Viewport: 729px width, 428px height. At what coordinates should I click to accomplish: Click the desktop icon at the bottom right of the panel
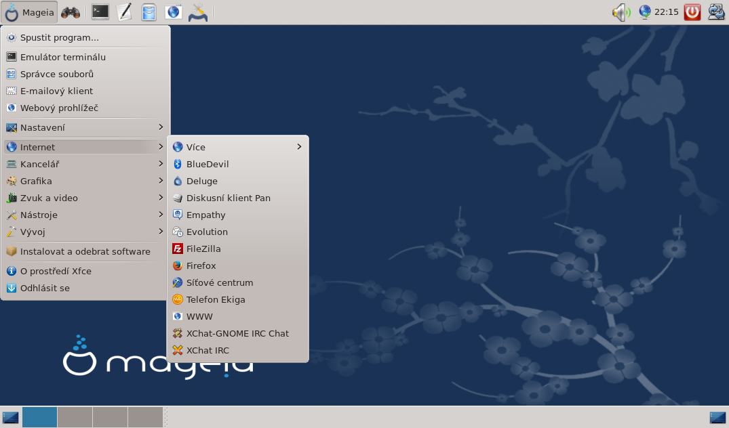pyautogui.click(x=717, y=417)
